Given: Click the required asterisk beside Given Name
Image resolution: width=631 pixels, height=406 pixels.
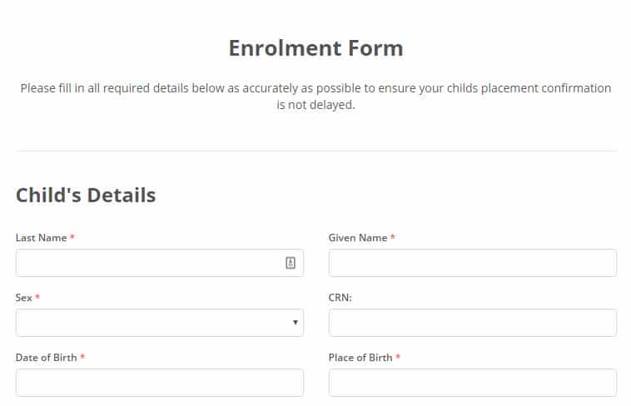Looking at the screenshot, I should (x=393, y=236).
